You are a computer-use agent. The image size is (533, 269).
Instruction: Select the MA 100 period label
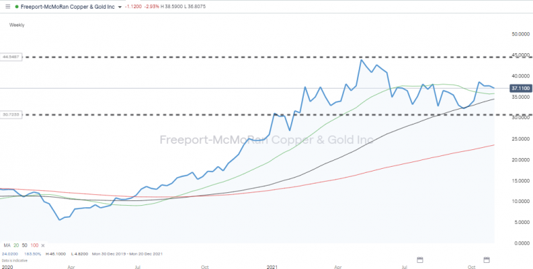34,245
